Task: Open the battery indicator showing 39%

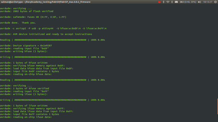Action: (x=188, y=2)
